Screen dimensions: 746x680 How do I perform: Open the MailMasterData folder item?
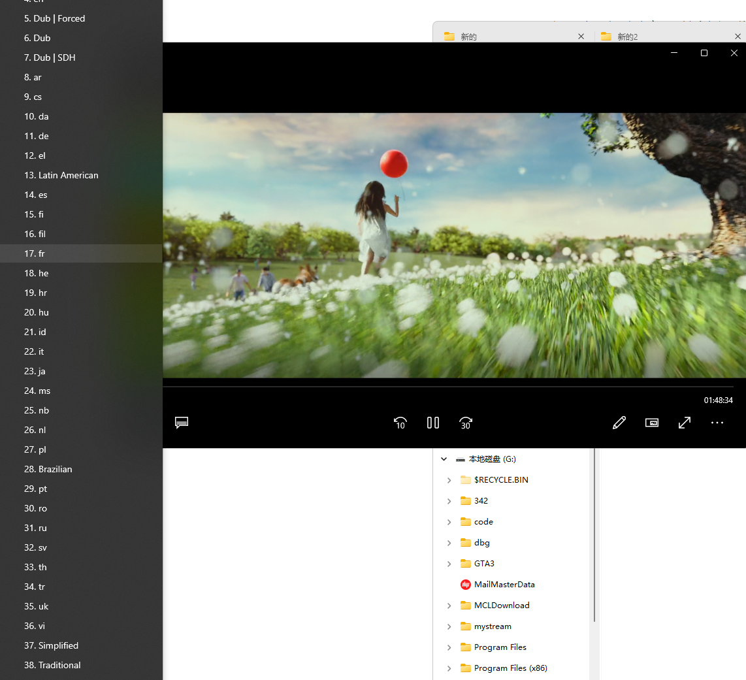click(x=504, y=585)
